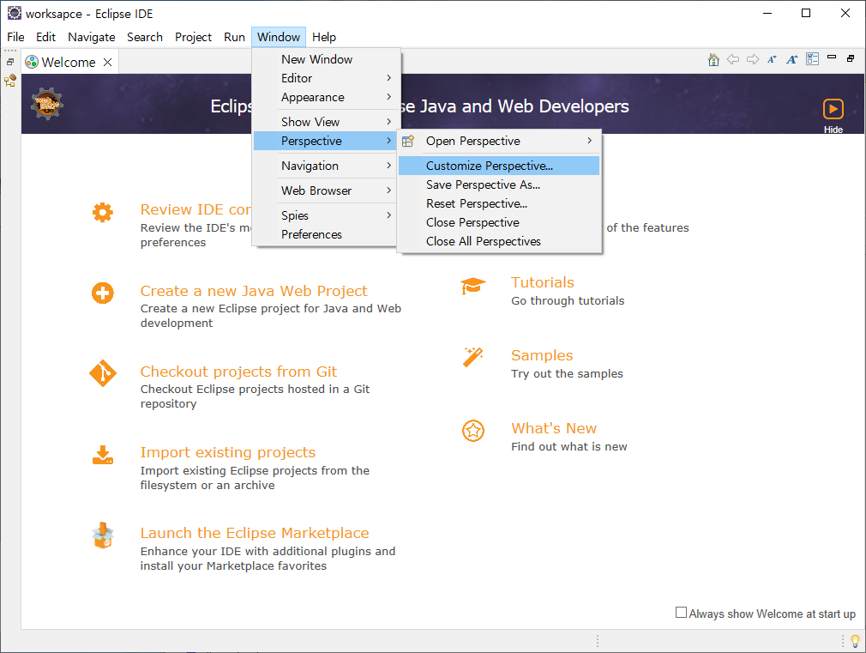Click the tip lightbulb icon in status bar
Image resolution: width=866 pixels, height=653 pixels.
(856, 641)
